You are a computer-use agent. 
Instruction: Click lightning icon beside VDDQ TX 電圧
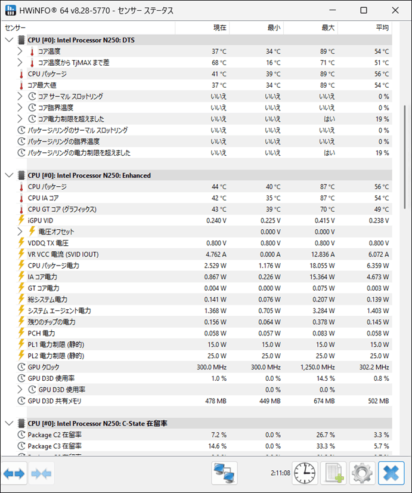(x=21, y=243)
